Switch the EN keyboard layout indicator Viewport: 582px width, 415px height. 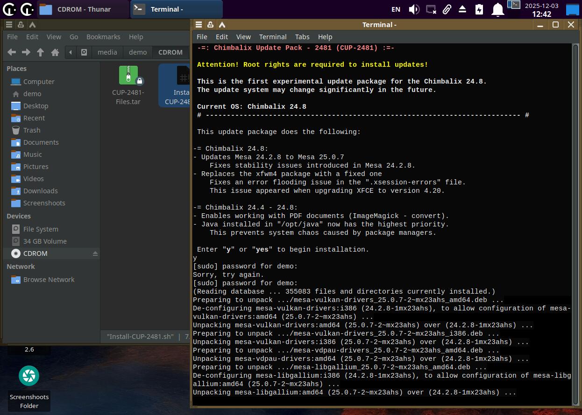[x=396, y=9]
